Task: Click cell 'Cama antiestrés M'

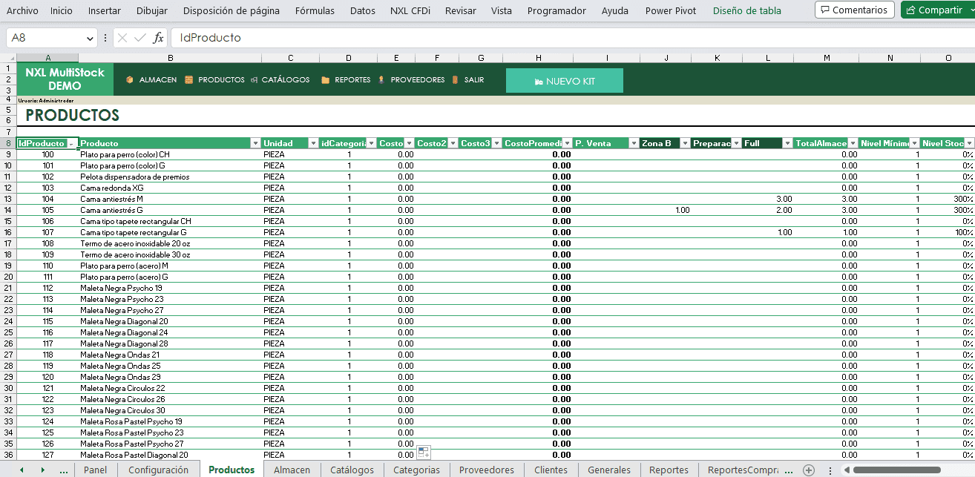Action: tap(170, 199)
